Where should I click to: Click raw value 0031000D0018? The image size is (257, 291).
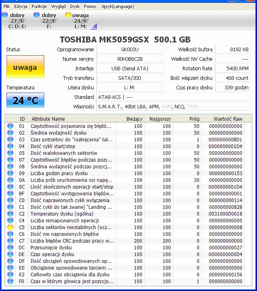[x=225, y=214]
